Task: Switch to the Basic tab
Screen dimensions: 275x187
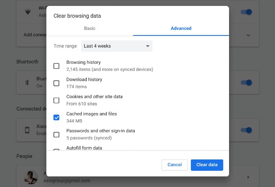Action: 90,28
